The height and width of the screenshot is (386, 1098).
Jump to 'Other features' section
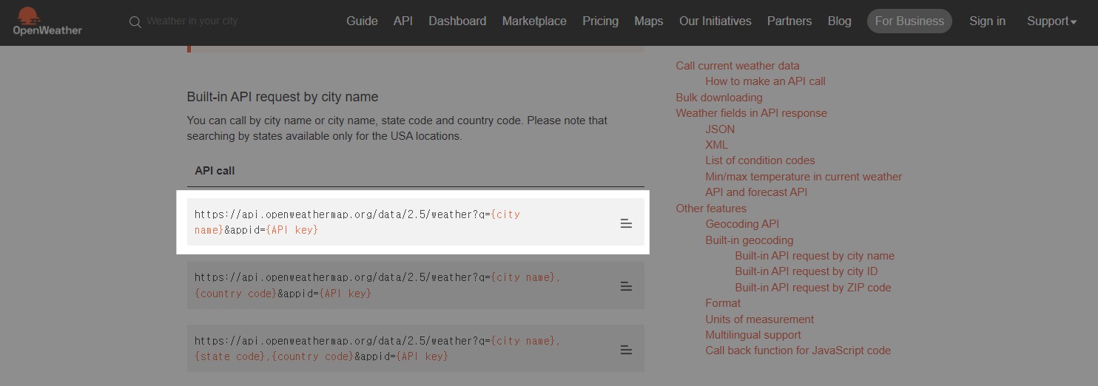pyautogui.click(x=711, y=209)
